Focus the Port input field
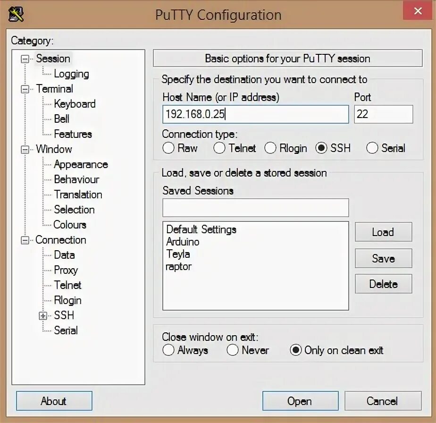Image resolution: width=436 pixels, height=423 pixels. coord(384,114)
